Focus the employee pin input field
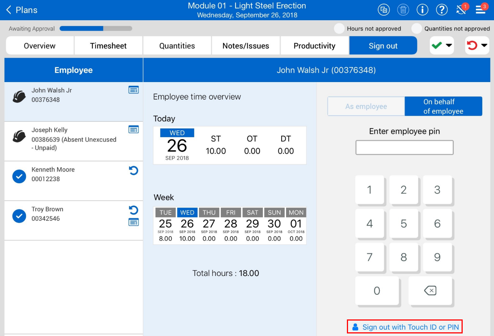Viewport: 494px width, 336px height. pyautogui.click(x=404, y=148)
